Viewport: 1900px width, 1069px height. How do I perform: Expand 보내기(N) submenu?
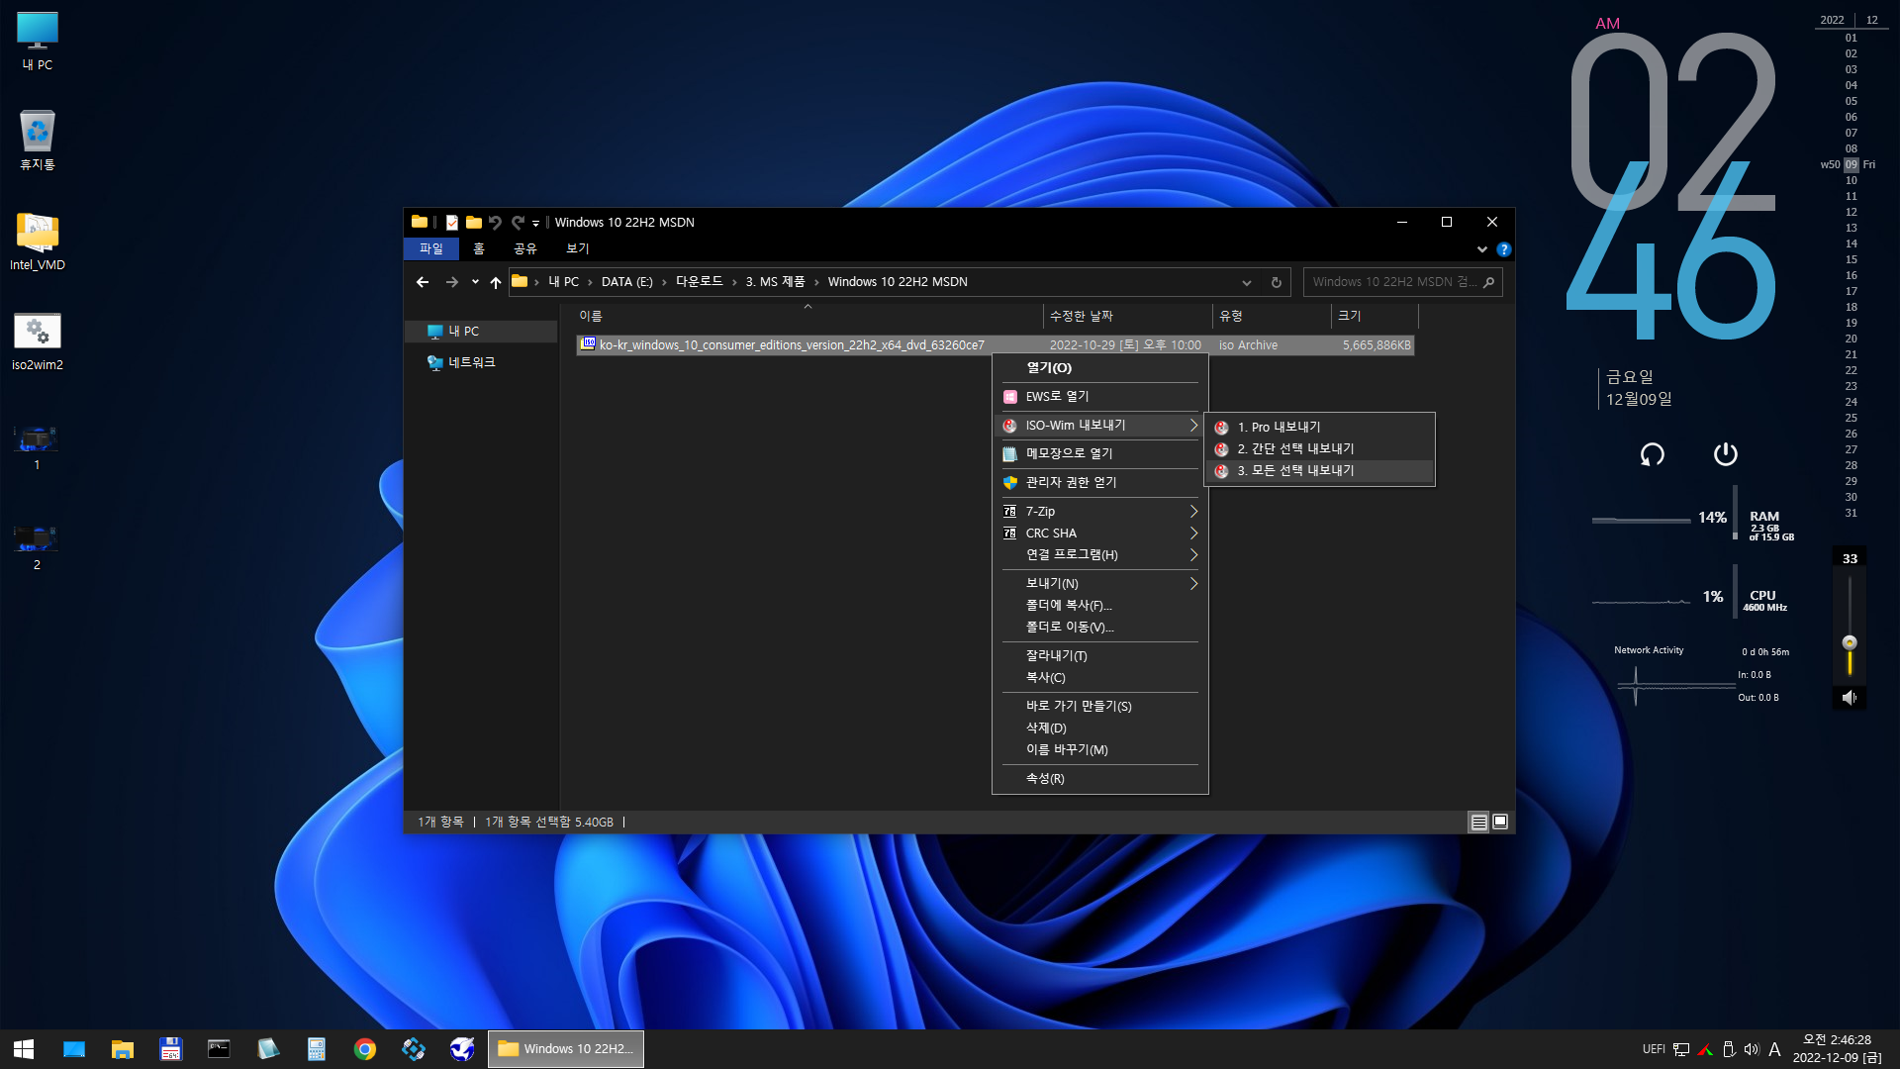(1100, 584)
